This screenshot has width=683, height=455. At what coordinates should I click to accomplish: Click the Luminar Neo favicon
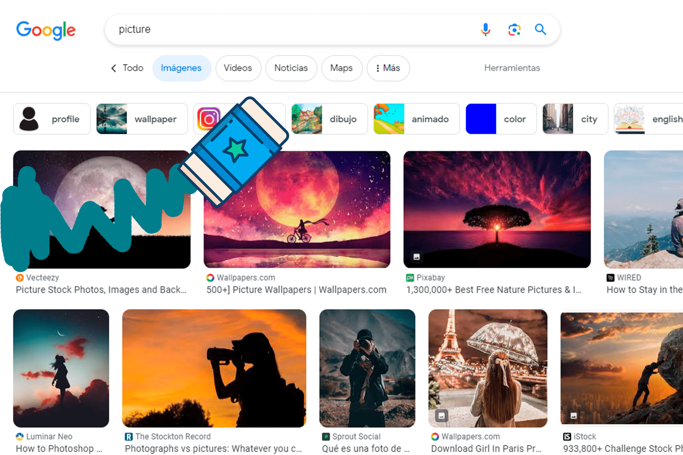pyautogui.click(x=19, y=436)
